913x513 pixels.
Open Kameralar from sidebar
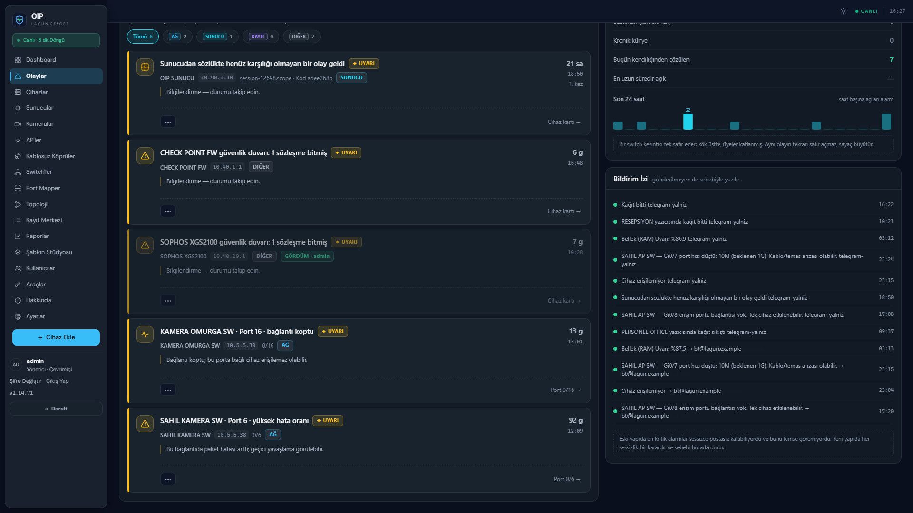point(56,124)
